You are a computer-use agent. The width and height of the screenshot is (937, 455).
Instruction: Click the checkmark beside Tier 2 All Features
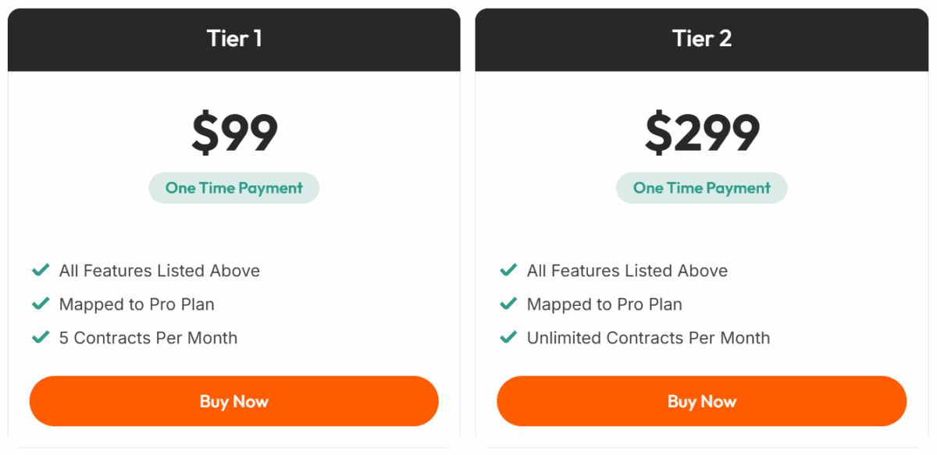click(508, 270)
